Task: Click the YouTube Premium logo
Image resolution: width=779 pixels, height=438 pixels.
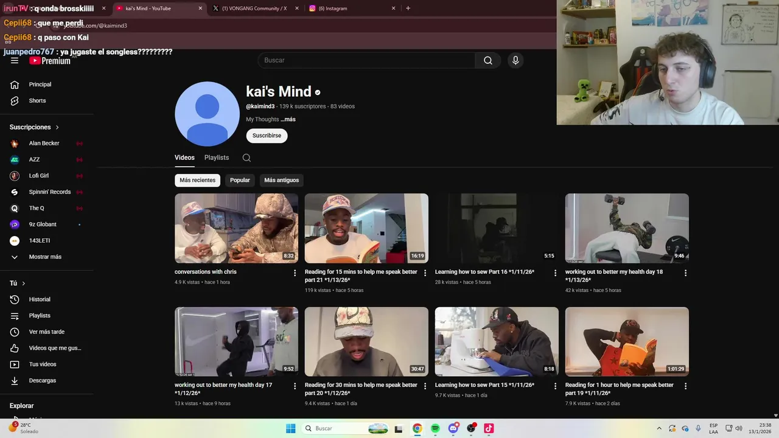Action: pos(50,60)
